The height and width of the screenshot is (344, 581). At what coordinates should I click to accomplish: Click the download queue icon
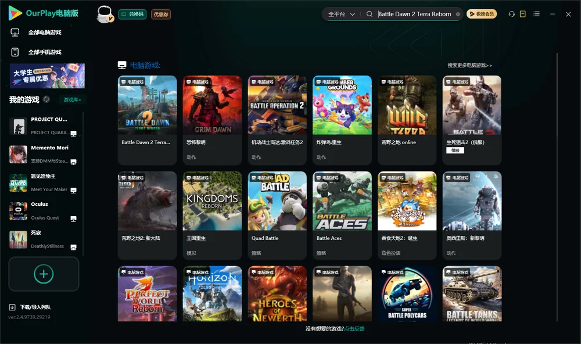pos(12,307)
